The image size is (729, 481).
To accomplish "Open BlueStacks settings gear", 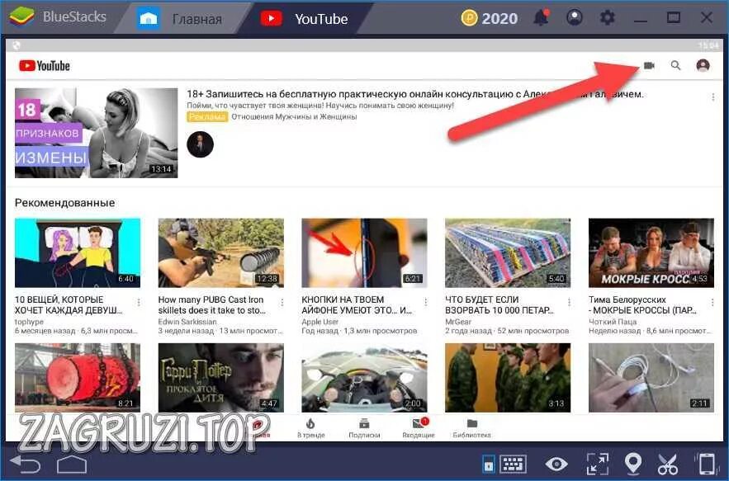I will click(x=607, y=18).
